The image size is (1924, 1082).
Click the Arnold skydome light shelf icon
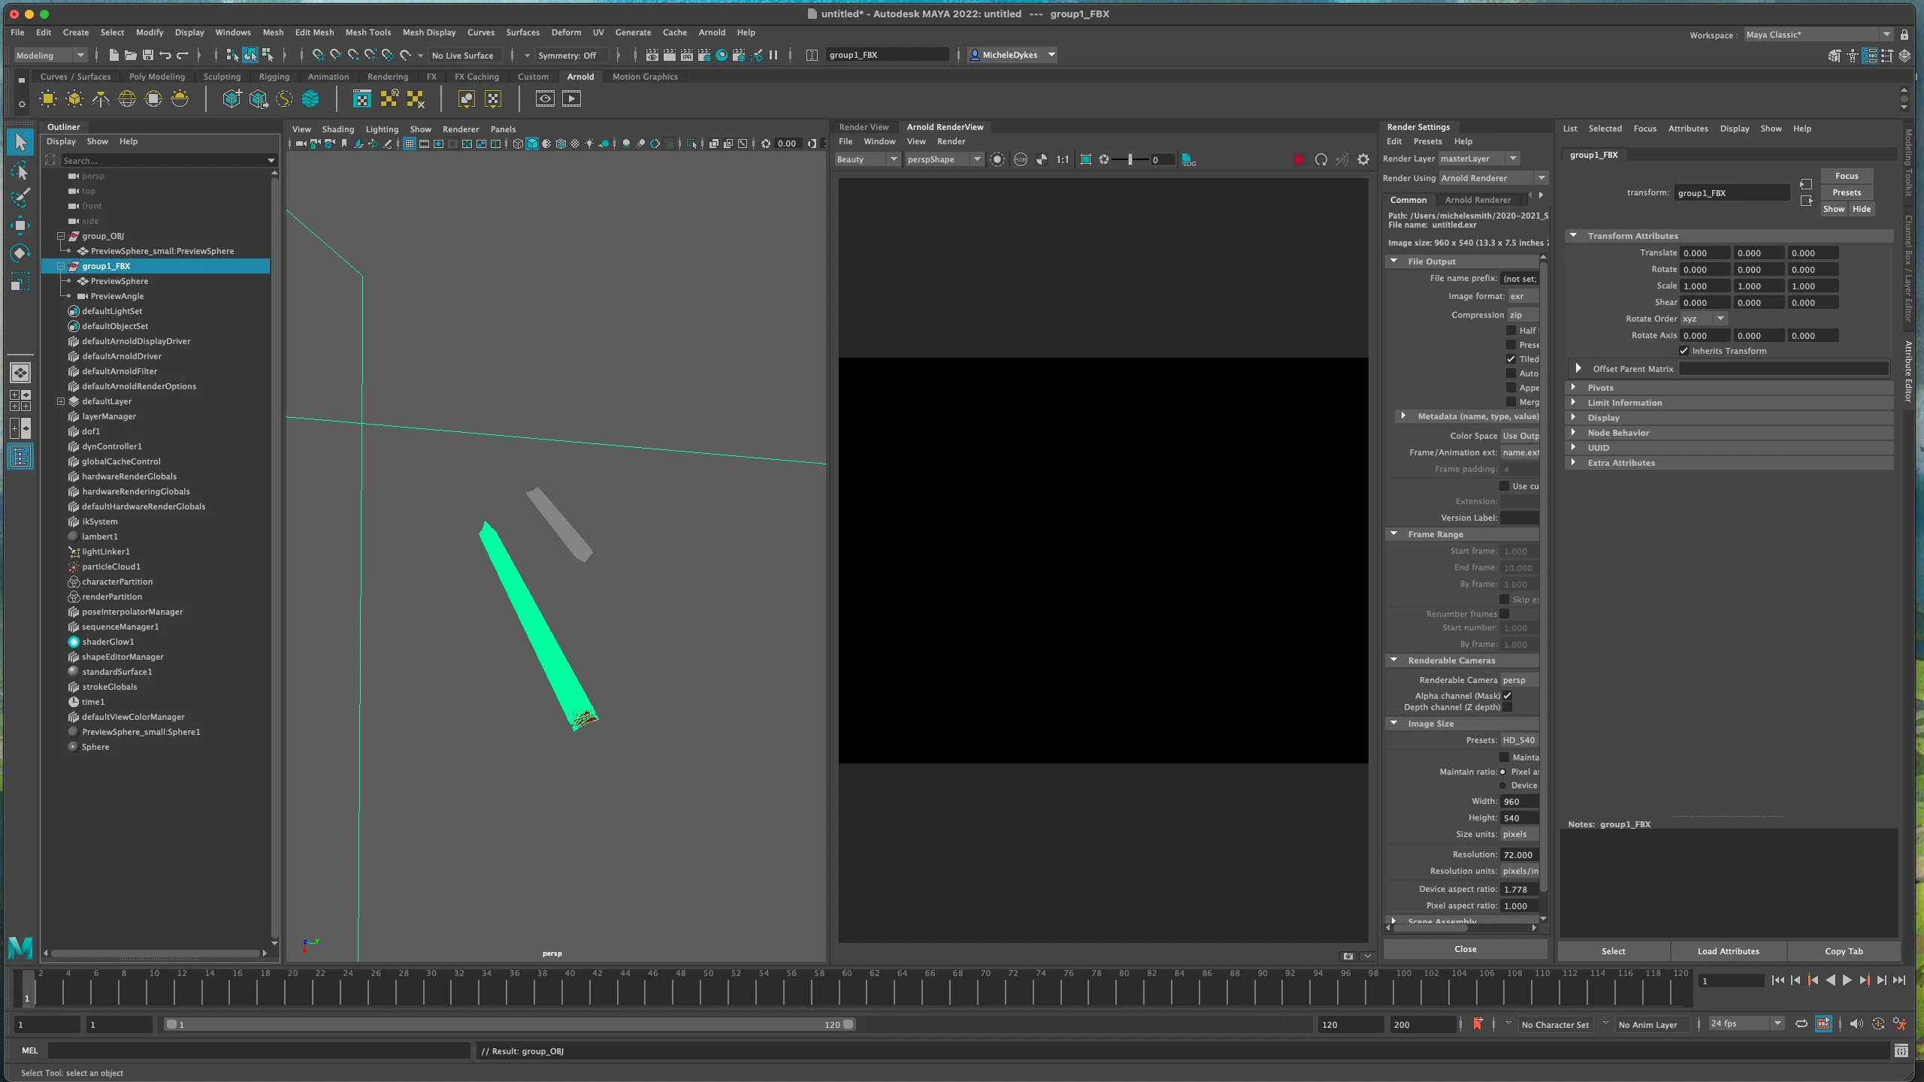(127, 99)
